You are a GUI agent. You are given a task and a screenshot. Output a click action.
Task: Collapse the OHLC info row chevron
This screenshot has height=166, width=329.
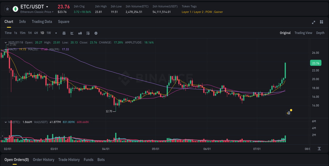click(x=5, y=42)
